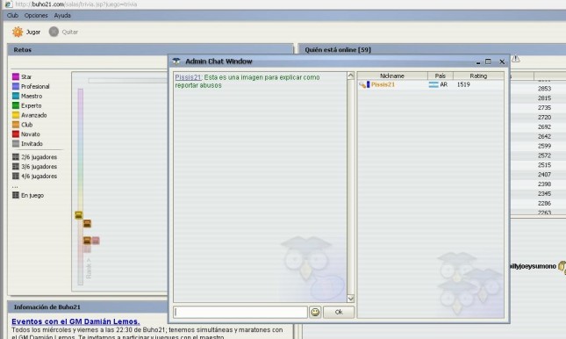The height and width of the screenshot is (339, 566).
Task: Open the Club menu
Action: point(12,16)
